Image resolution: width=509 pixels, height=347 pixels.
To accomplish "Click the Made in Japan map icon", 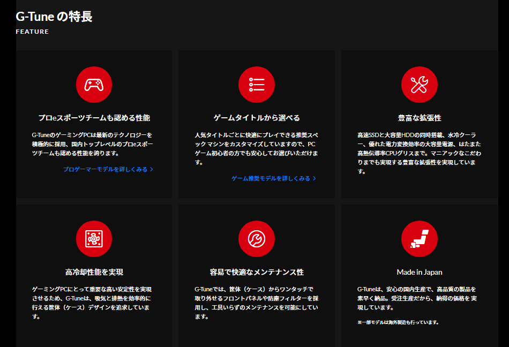I will click(x=419, y=239).
